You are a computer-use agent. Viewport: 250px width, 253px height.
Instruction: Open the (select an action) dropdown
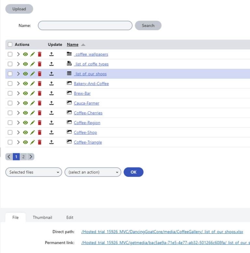93,172
